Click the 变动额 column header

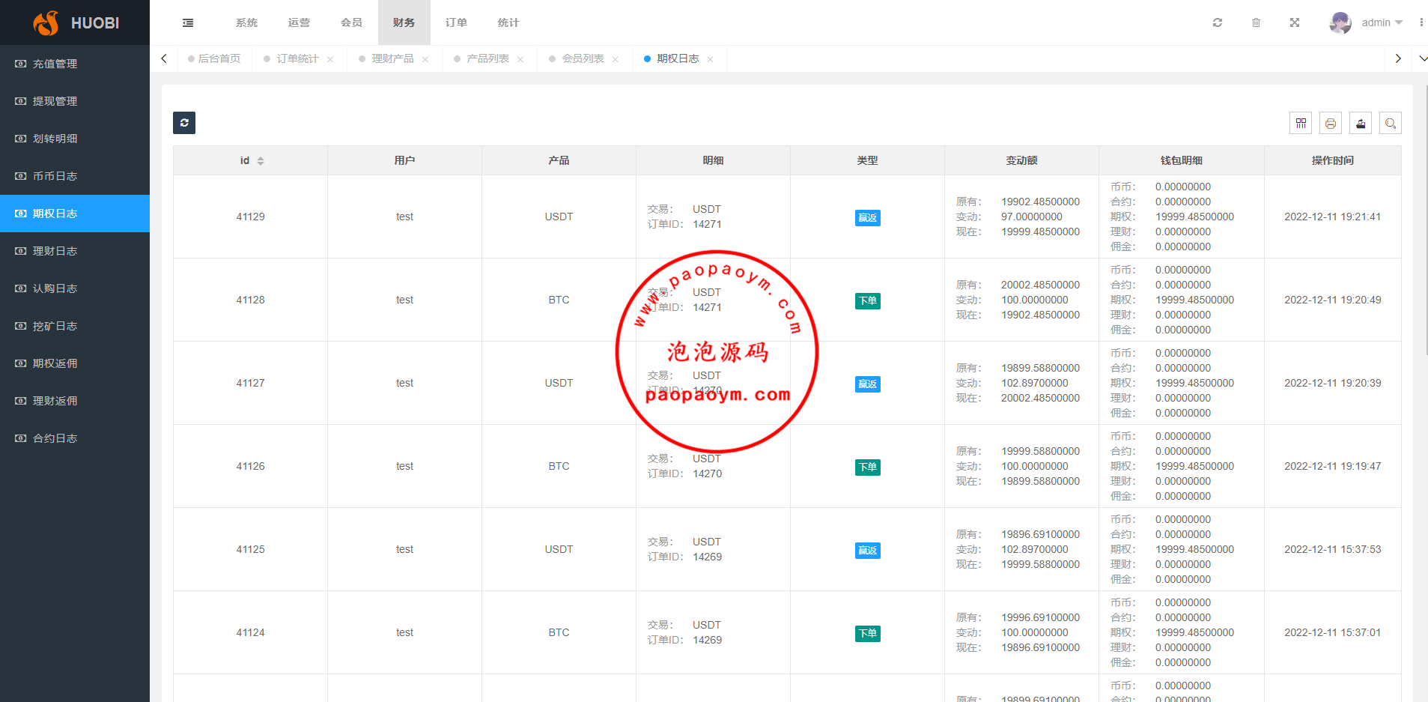coord(1021,160)
